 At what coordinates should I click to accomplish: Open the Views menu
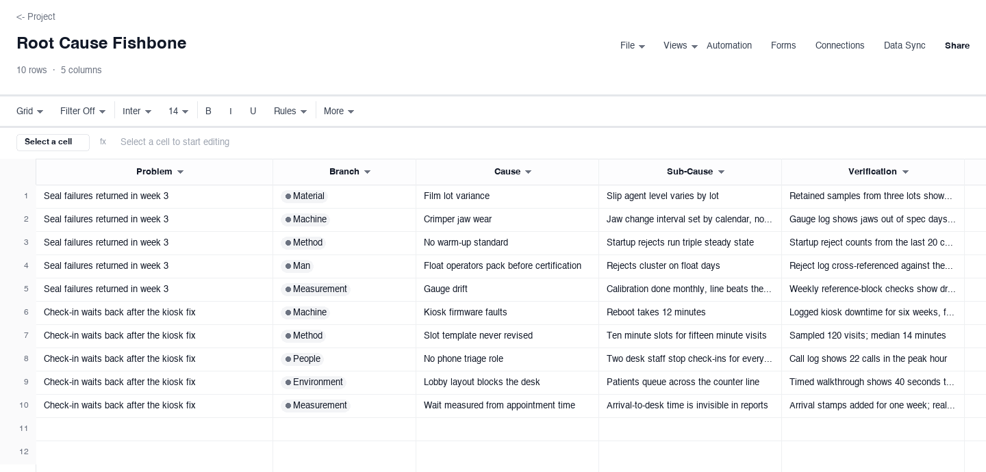click(681, 46)
